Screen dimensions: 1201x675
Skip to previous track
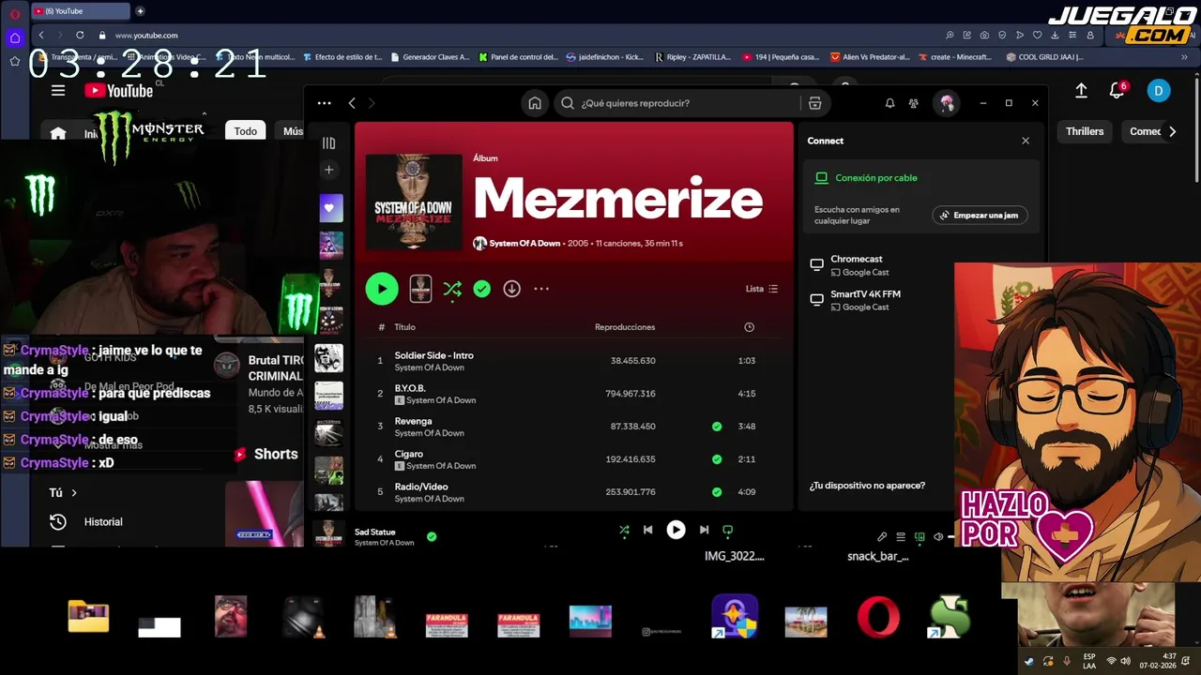point(647,530)
